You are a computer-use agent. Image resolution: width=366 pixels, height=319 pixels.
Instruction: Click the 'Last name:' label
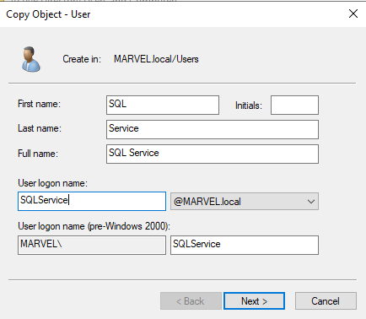coord(40,128)
